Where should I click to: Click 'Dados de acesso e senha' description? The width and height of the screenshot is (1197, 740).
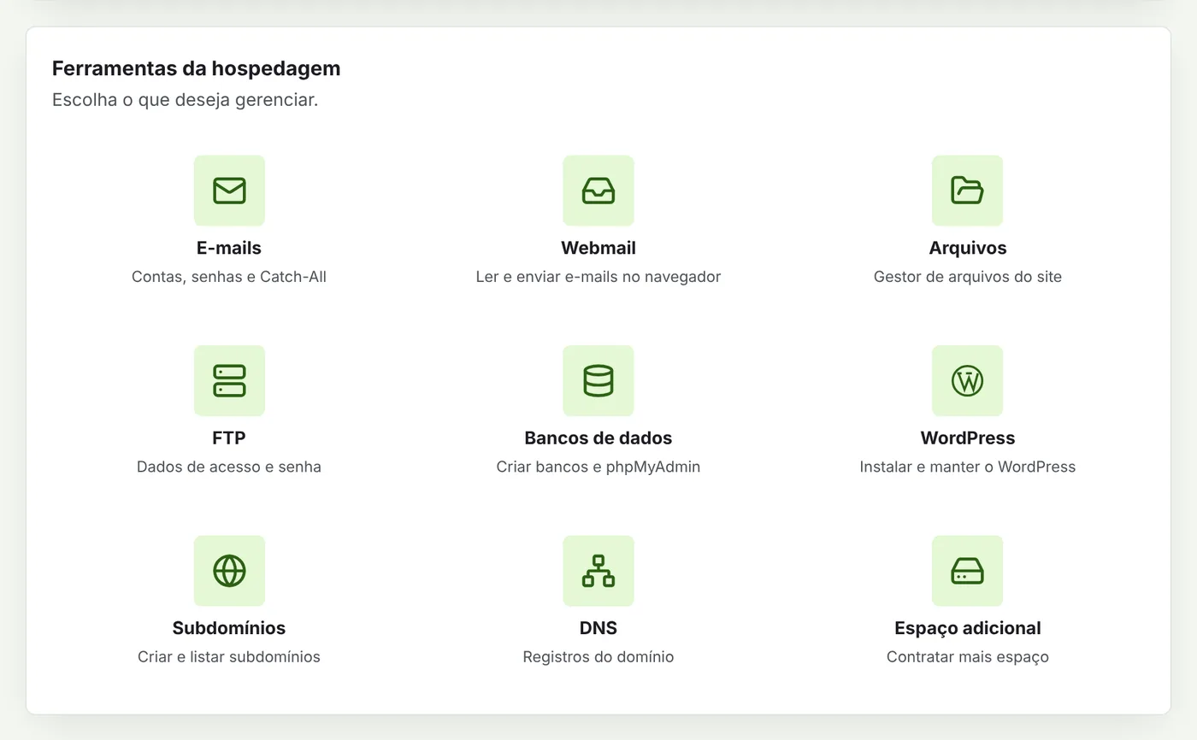click(x=229, y=467)
